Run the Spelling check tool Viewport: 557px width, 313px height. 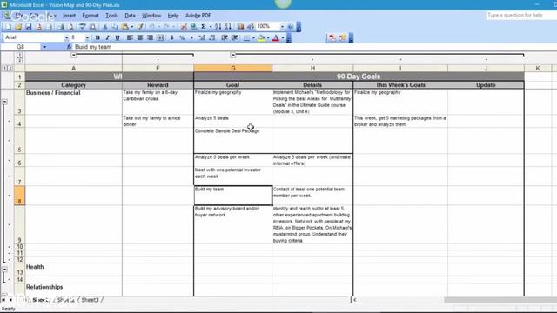[82, 27]
